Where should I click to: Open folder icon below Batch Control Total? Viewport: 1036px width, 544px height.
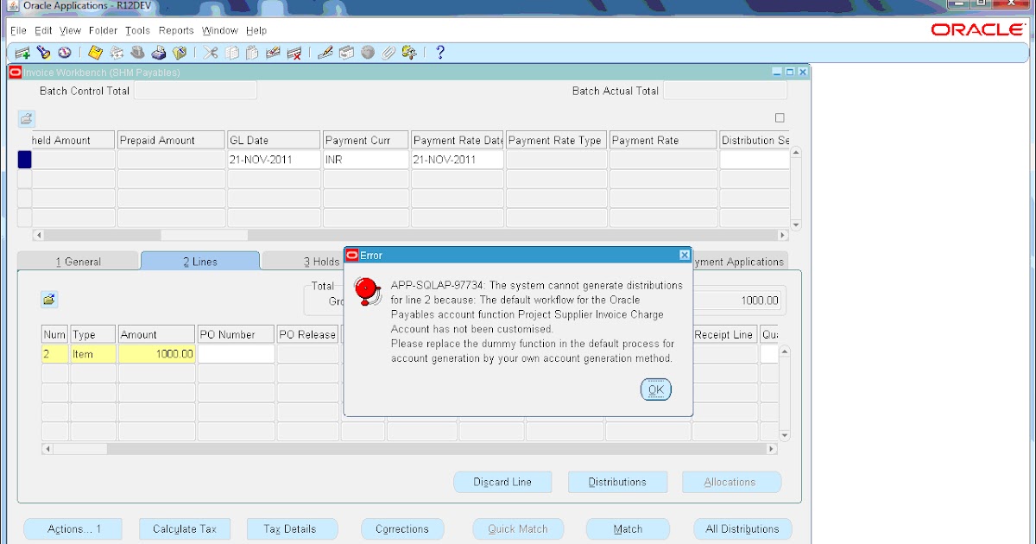pos(26,118)
